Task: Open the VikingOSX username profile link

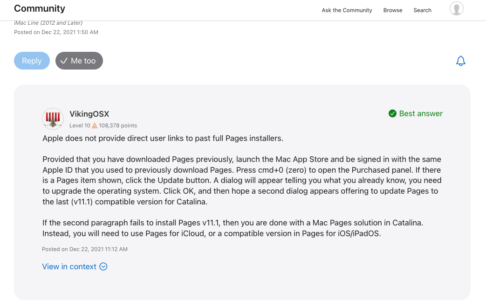Action: pos(89,114)
